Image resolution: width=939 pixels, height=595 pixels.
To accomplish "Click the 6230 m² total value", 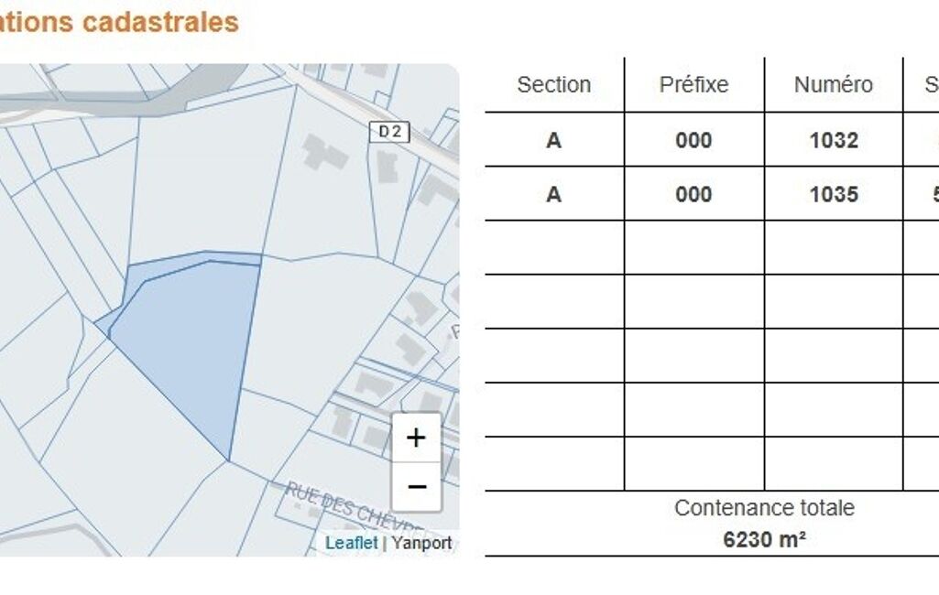I will click(764, 539).
